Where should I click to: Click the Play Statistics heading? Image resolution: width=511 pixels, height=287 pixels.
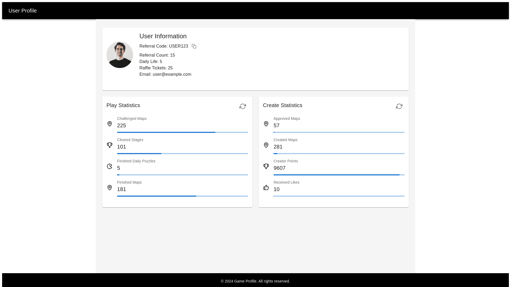123,105
